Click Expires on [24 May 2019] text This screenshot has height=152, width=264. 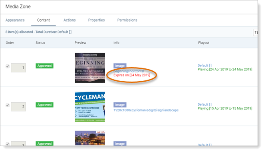point(132,75)
